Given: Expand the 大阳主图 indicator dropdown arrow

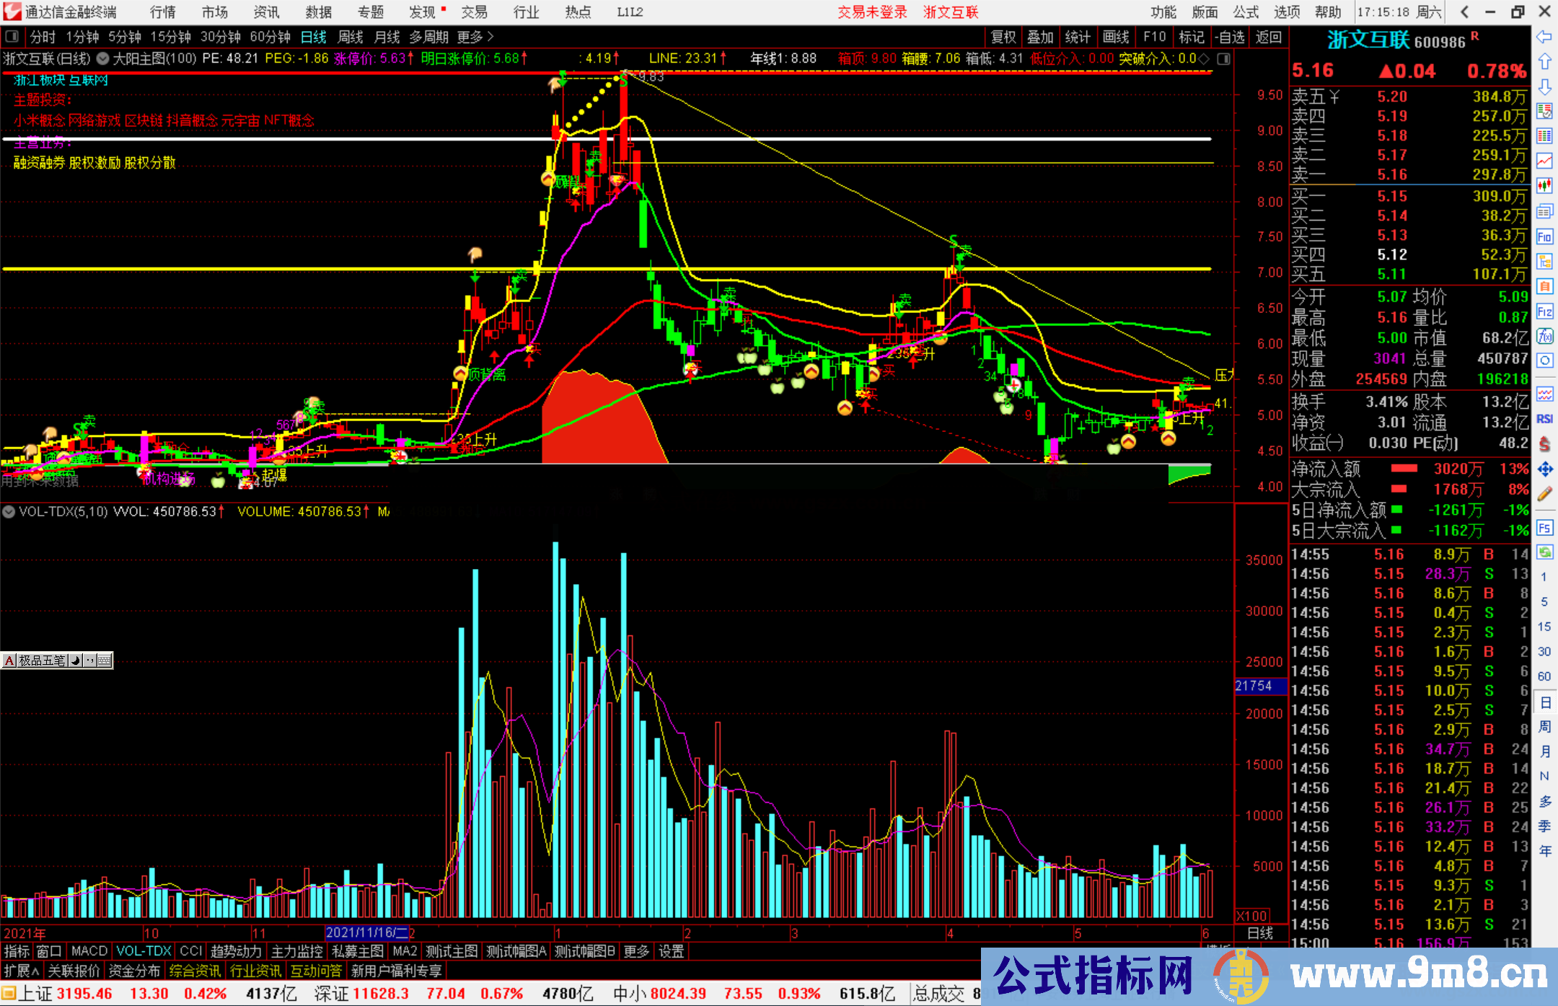Looking at the screenshot, I should (x=103, y=58).
